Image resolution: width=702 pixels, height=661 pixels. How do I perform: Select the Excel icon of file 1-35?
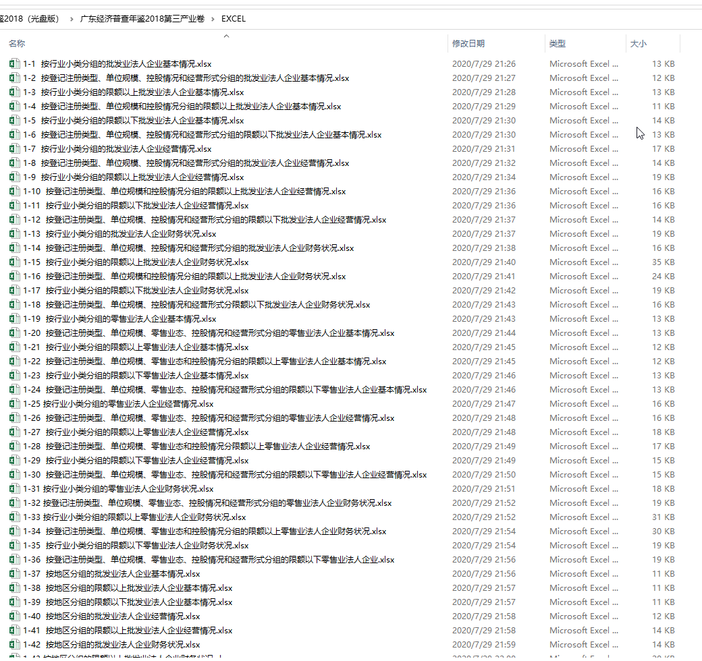pyautogui.click(x=14, y=545)
